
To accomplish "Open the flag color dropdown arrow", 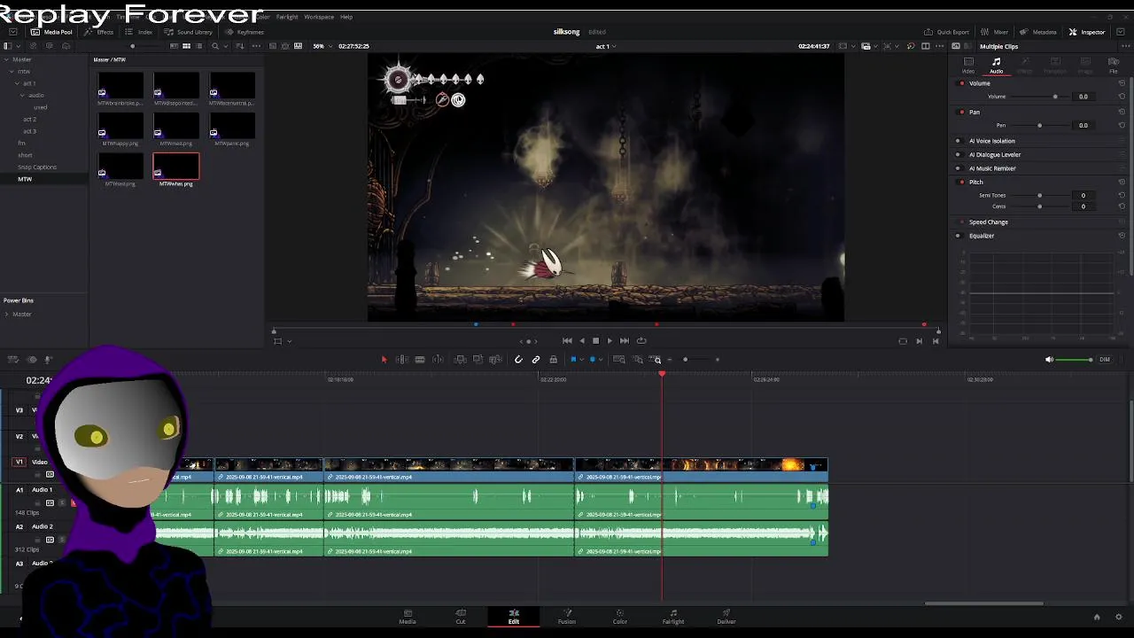I will click(x=582, y=360).
